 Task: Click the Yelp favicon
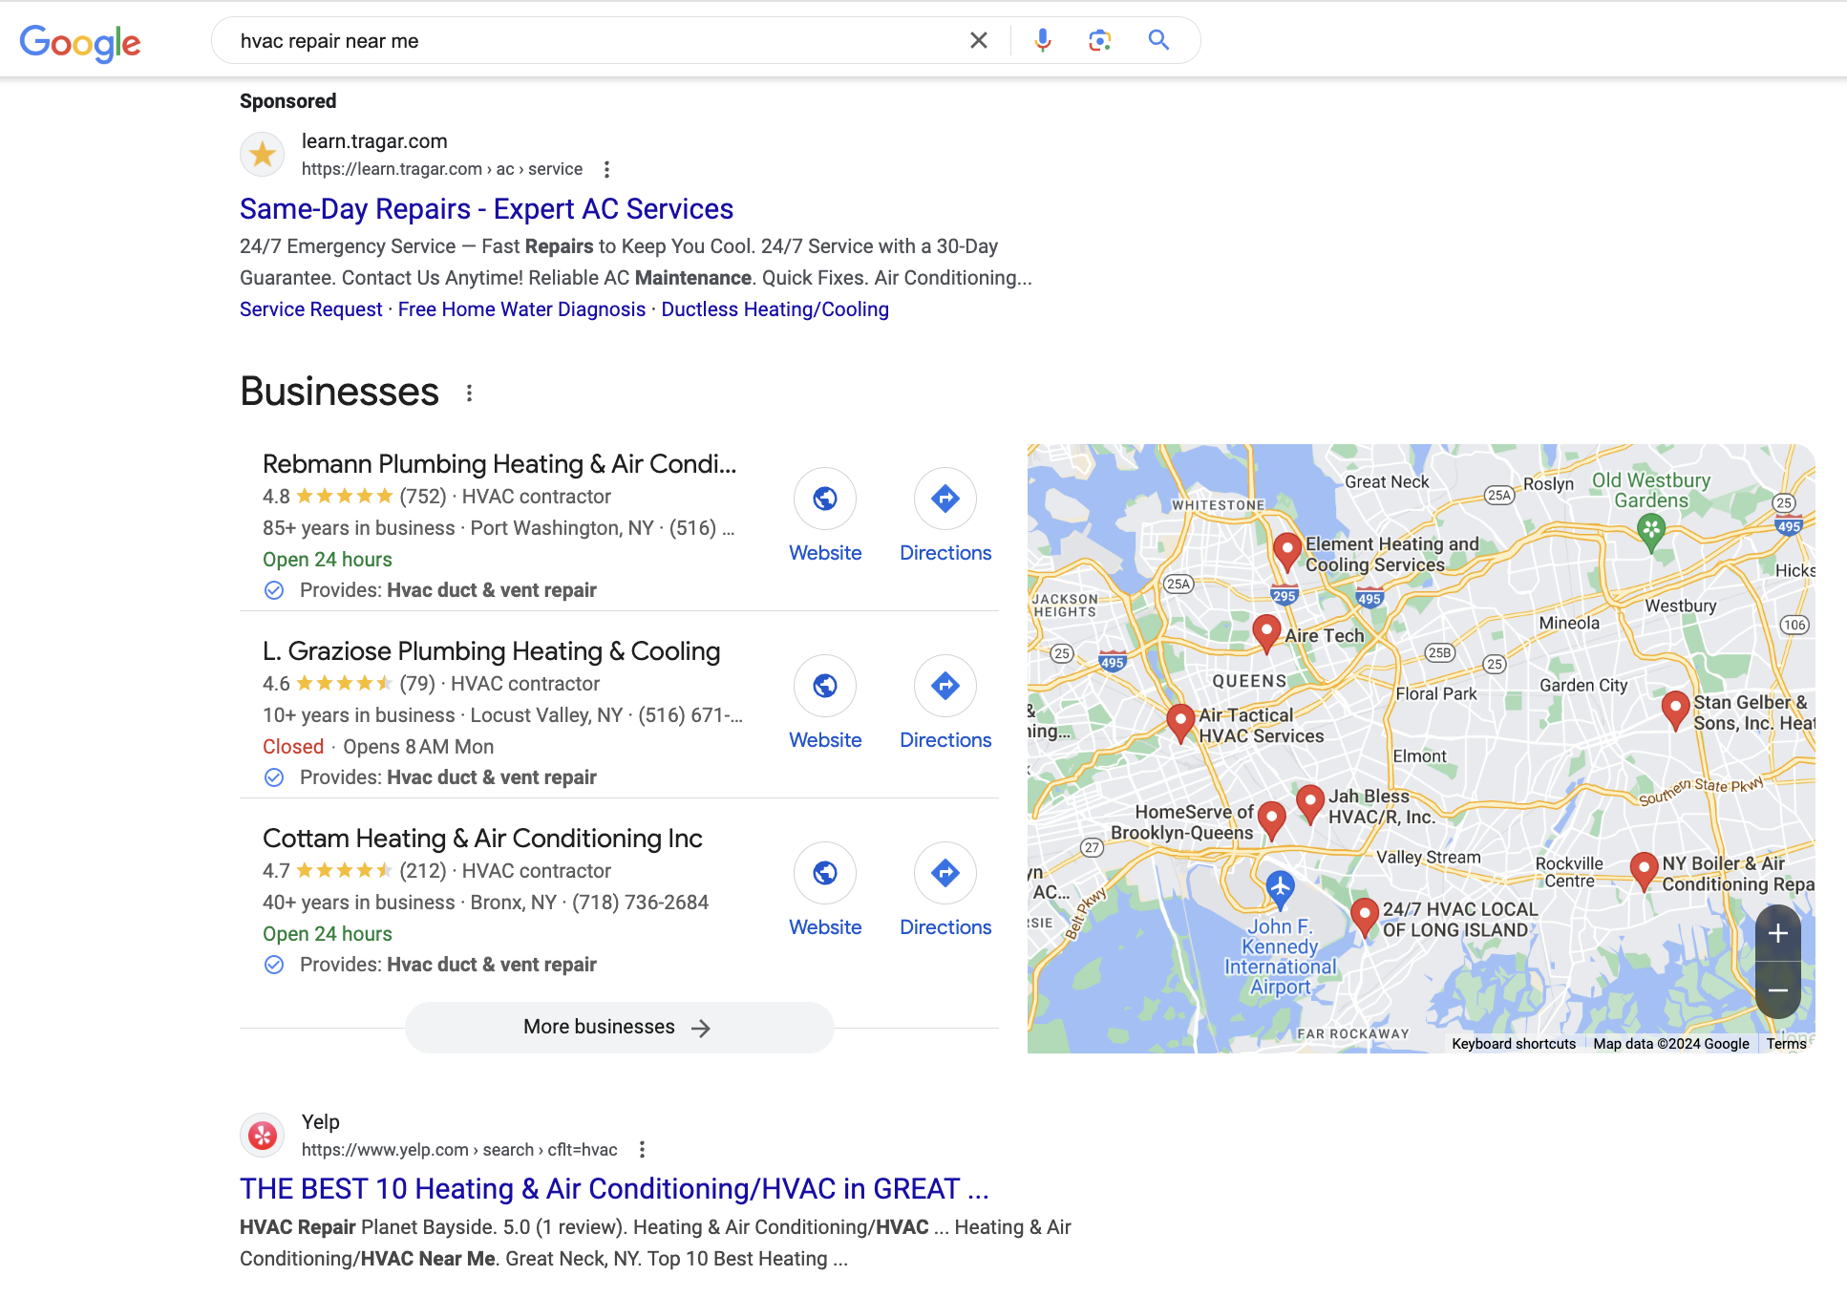263,1136
